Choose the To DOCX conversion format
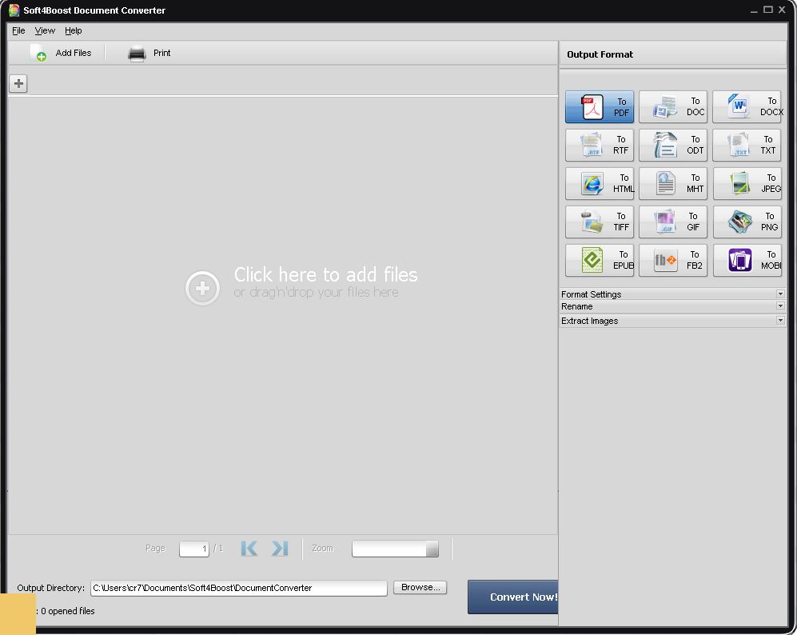The width and height of the screenshot is (797, 635). tap(746, 106)
